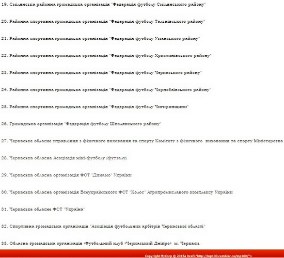Select entry 28 Асоціація міні-футболу (футзалу)
The width and height of the screenshot is (284, 258).
[64, 158]
